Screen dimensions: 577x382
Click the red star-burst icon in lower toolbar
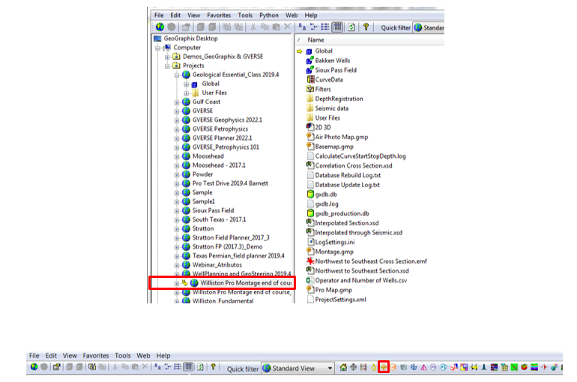544,367
